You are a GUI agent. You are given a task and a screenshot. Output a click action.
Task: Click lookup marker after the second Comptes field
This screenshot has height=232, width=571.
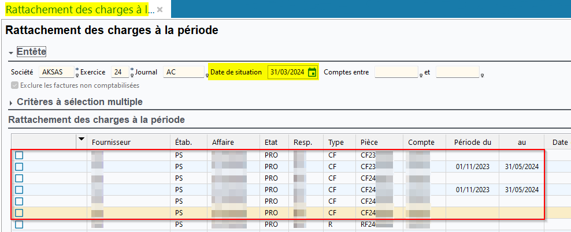pos(482,75)
